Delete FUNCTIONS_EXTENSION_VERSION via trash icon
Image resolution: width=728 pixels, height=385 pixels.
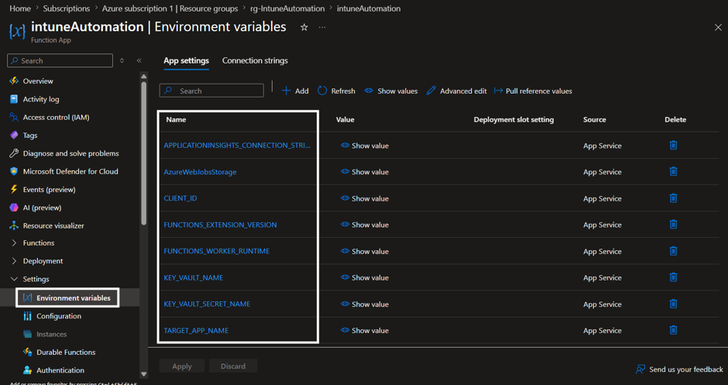click(673, 225)
